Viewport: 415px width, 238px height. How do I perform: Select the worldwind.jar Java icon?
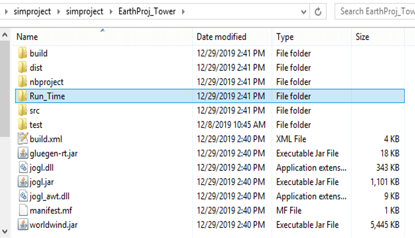pos(23,225)
